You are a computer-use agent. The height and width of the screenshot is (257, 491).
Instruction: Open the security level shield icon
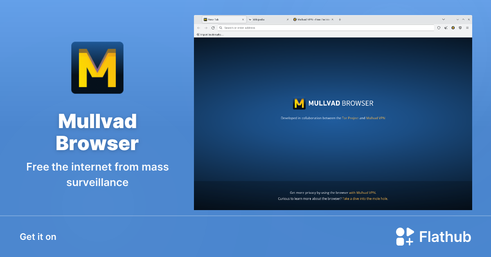point(460,28)
